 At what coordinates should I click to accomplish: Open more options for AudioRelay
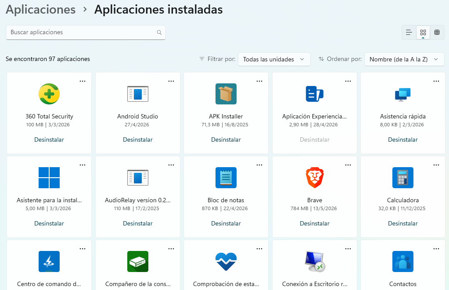(171, 165)
